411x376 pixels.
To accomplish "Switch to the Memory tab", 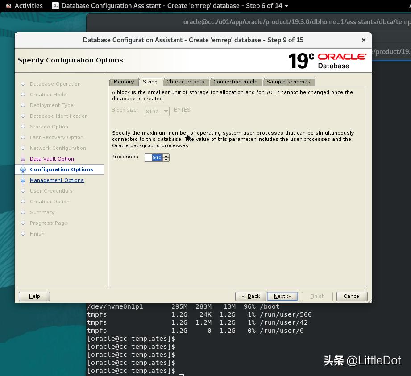I will coord(124,82).
